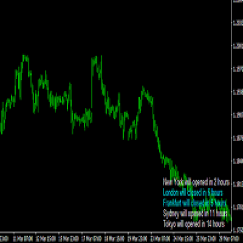Select the Frankfurt session closing label

[194, 203]
